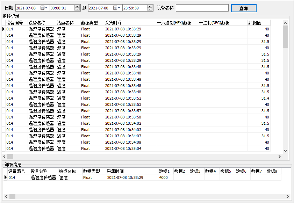Select record with timestamp 10:34:03
The height and width of the screenshot is (203, 294).
point(136,130)
